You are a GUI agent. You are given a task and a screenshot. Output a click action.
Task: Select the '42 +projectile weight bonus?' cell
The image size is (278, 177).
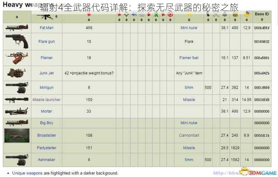click(x=89, y=73)
